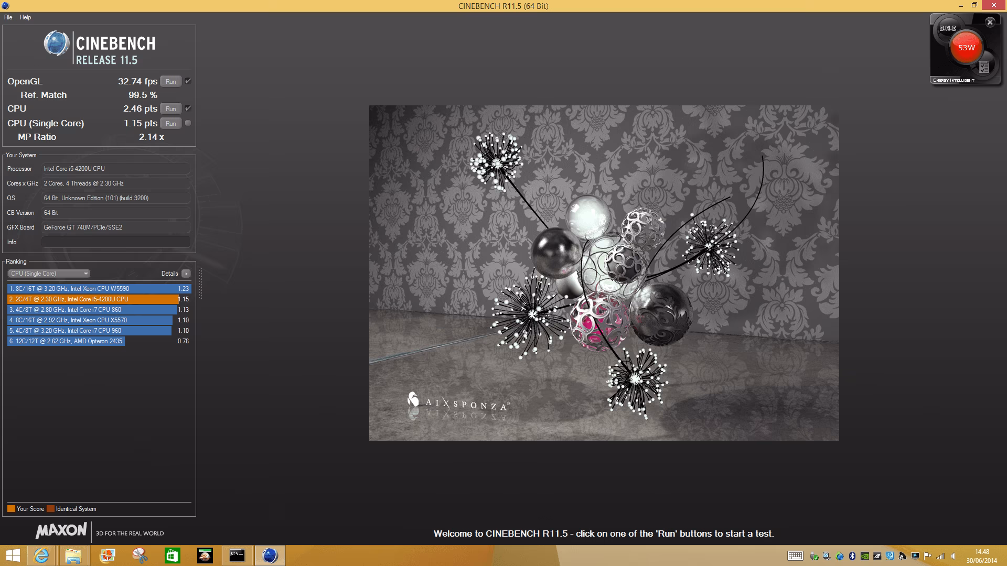Image resolution: width=1007 pixels, height=566 pixels.
Task: Open the Windows Store taskbar icon
Action: point(172,556)
